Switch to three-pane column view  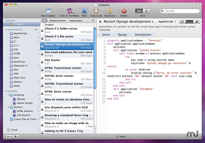click(x=139, y=11)
